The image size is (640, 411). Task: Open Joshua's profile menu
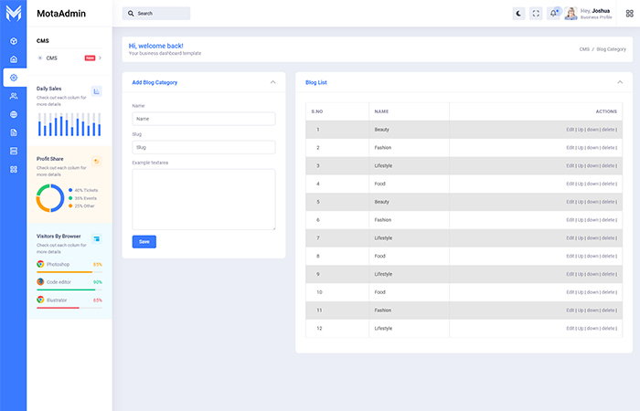(588, 14)
